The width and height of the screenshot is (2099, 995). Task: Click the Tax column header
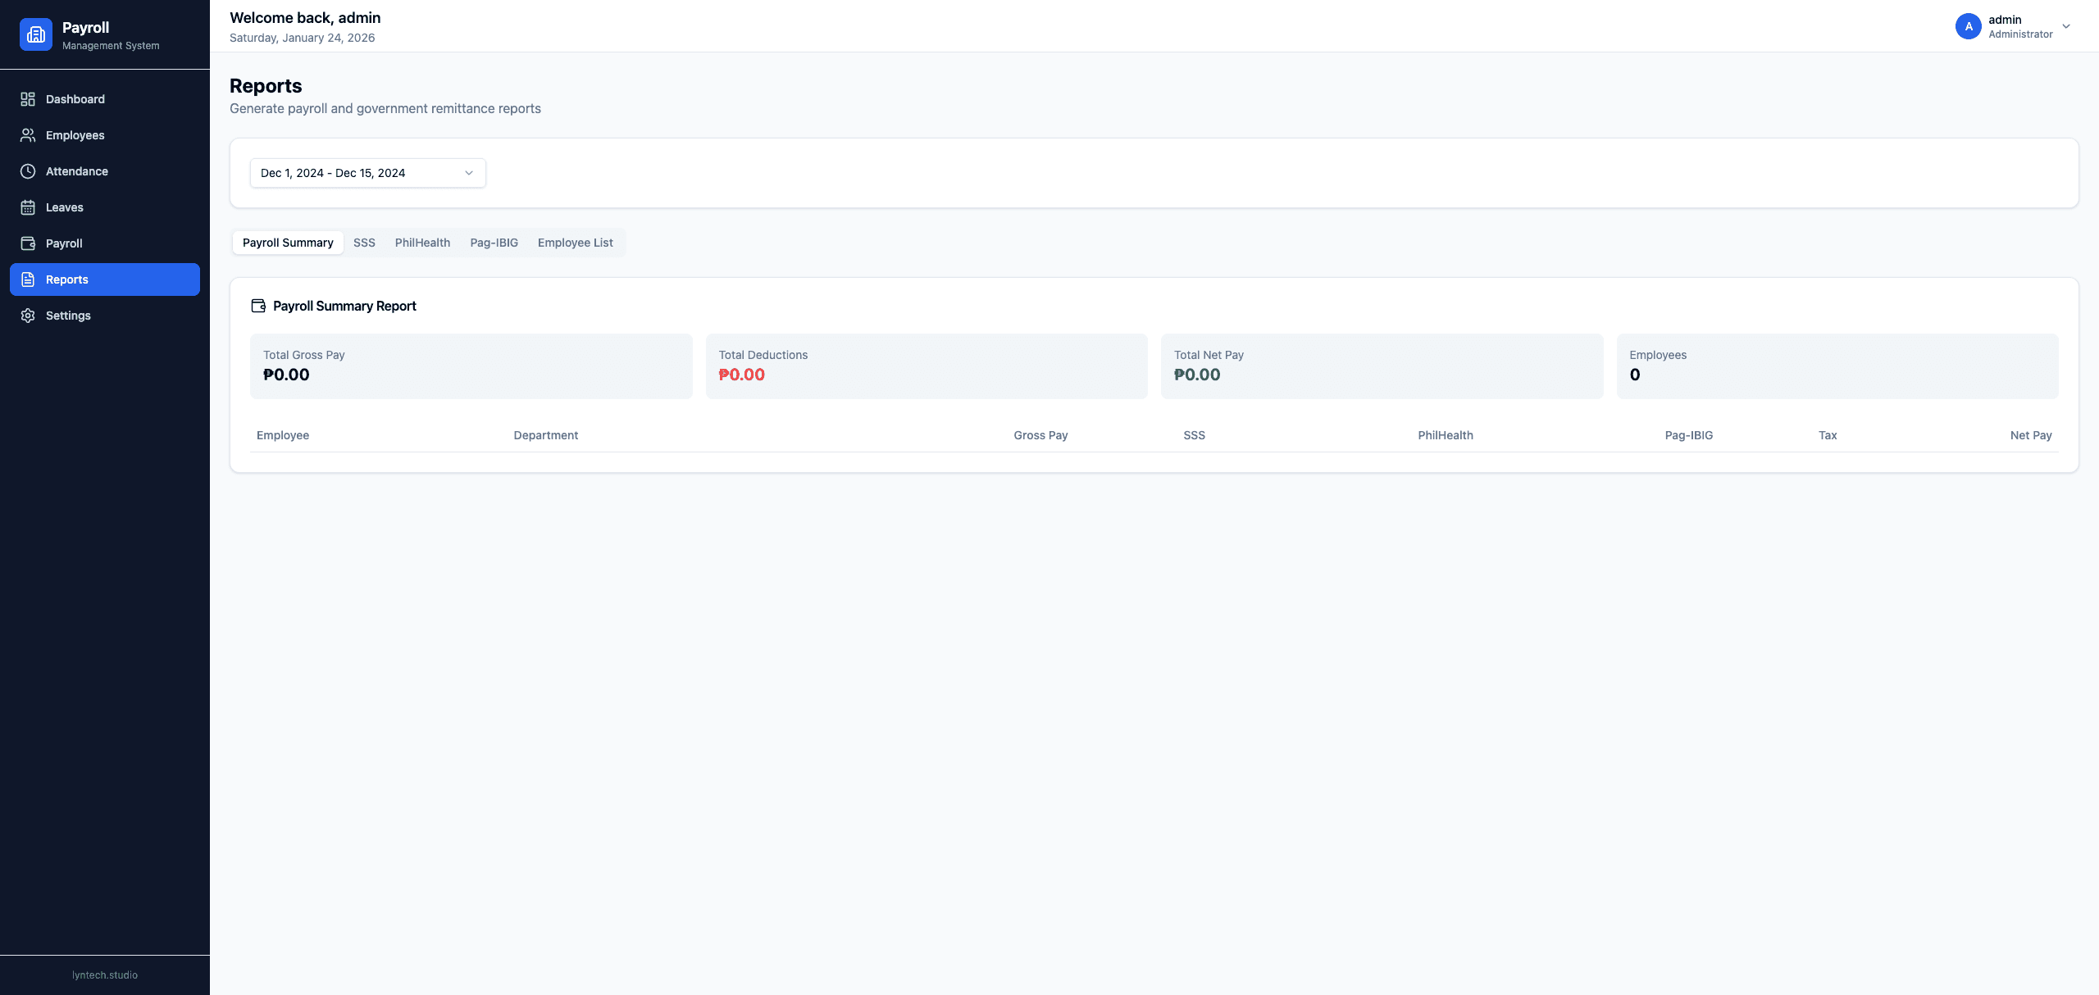1828,435
